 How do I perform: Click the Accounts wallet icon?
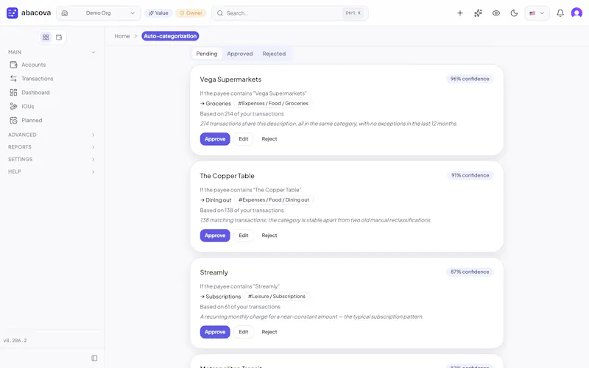click(x=13, y=65)
